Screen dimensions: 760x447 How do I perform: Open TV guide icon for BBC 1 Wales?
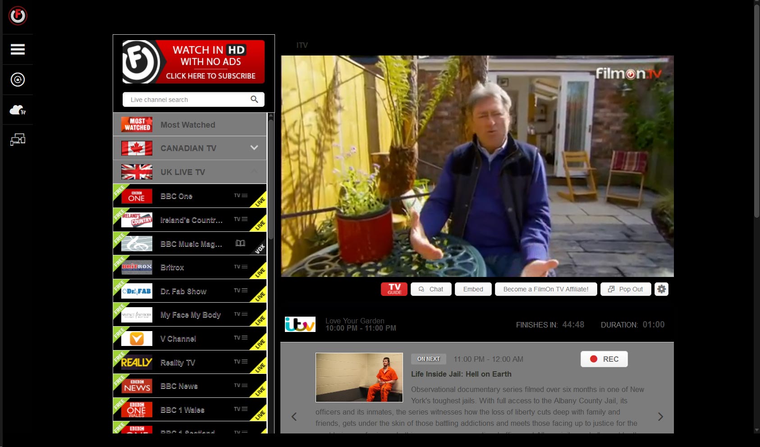click(241, 409)
